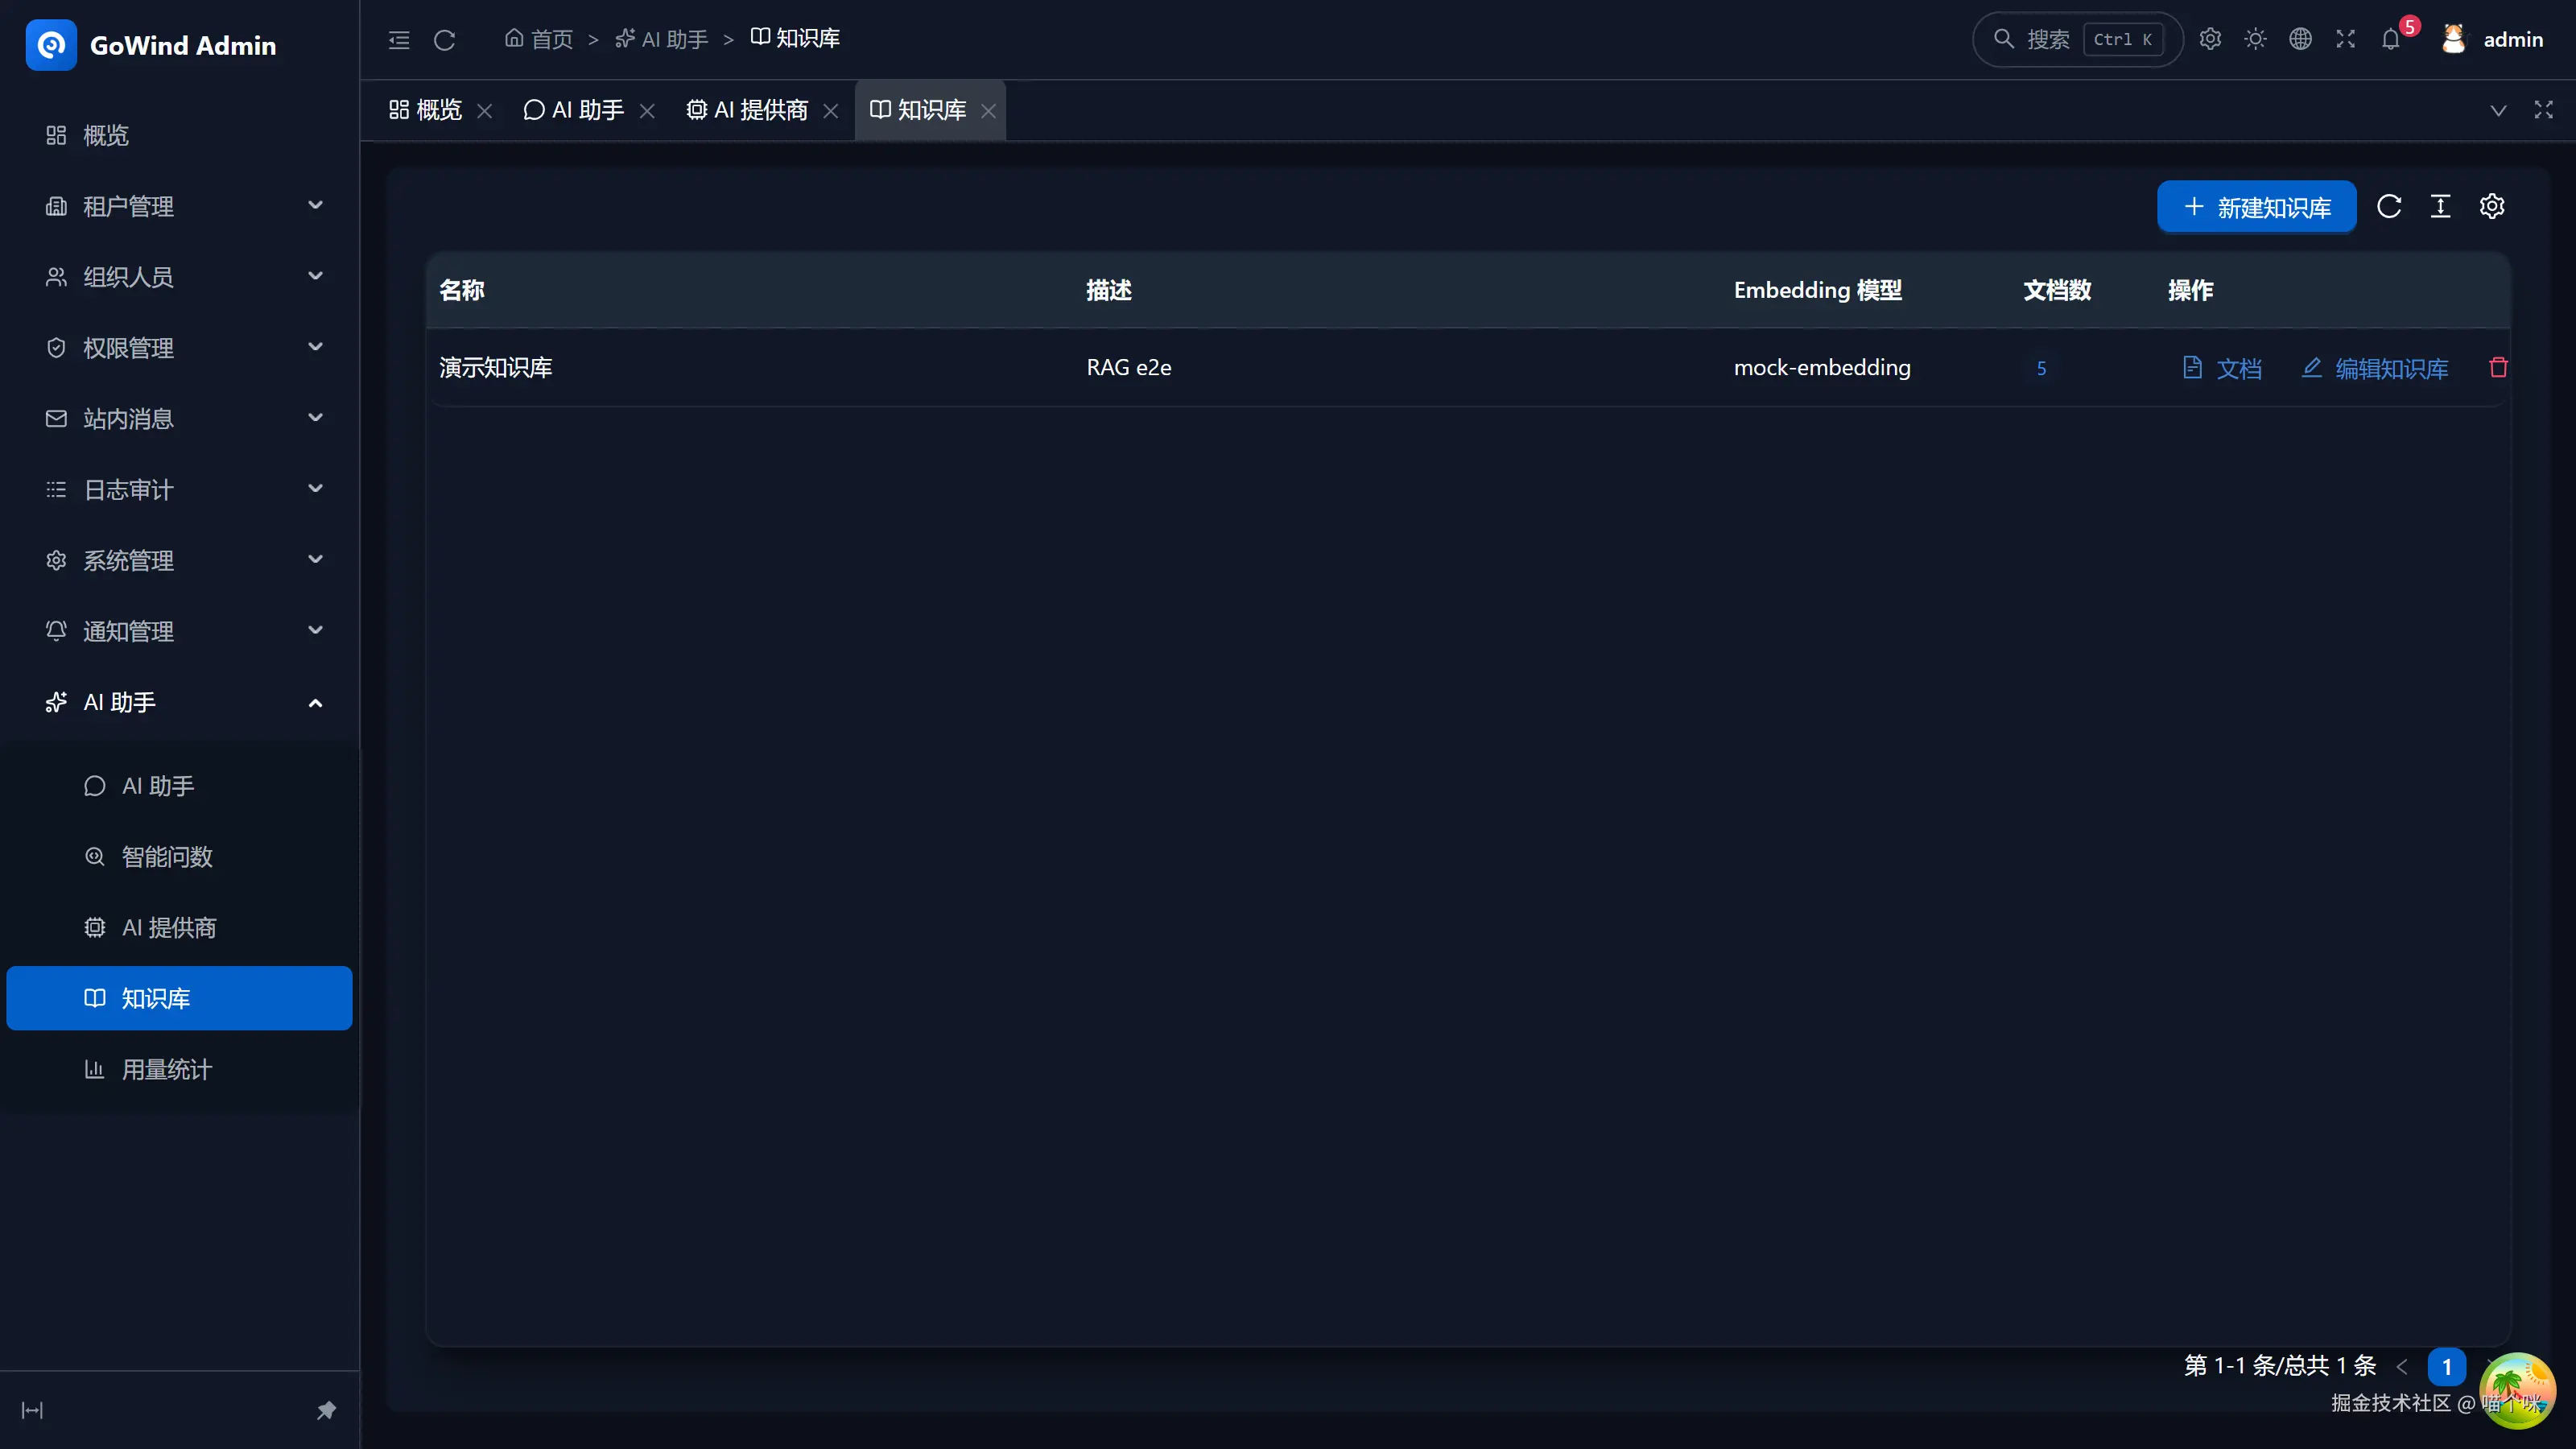Expand the 系统管理 menu
Screen dimensions: 2576x1449
tap(180, 560)
